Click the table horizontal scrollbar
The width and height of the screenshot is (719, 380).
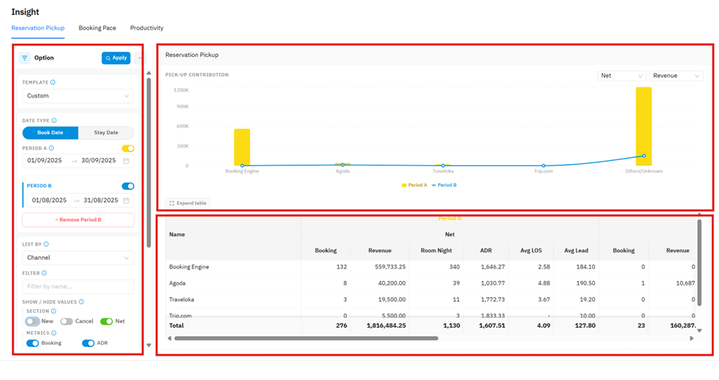click(306, 338)
